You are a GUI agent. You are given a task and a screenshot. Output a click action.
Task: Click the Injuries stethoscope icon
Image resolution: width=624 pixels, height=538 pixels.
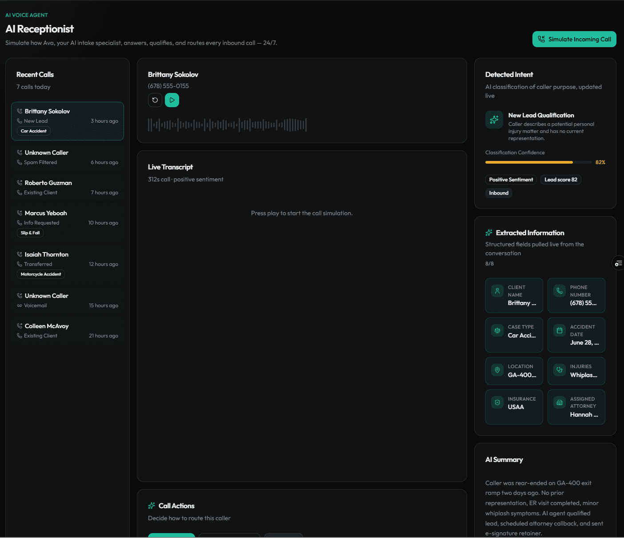pos(560,370)
